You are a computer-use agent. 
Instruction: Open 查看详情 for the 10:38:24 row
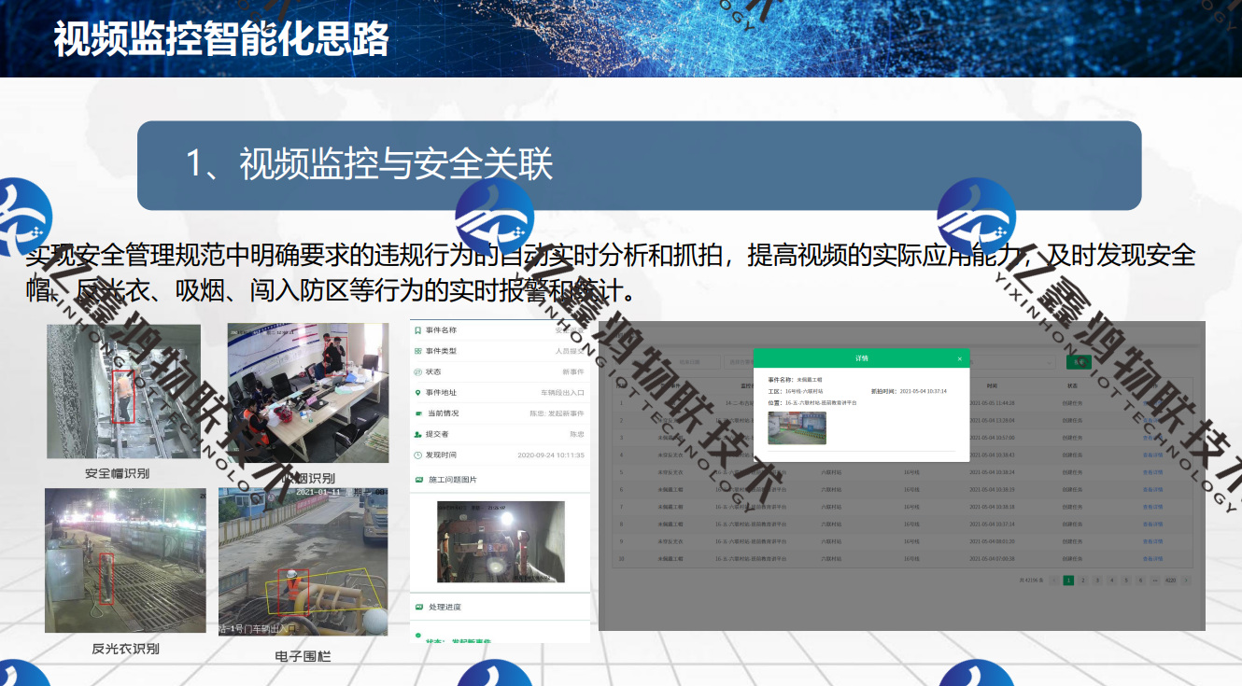click(x=1153, y=472)
